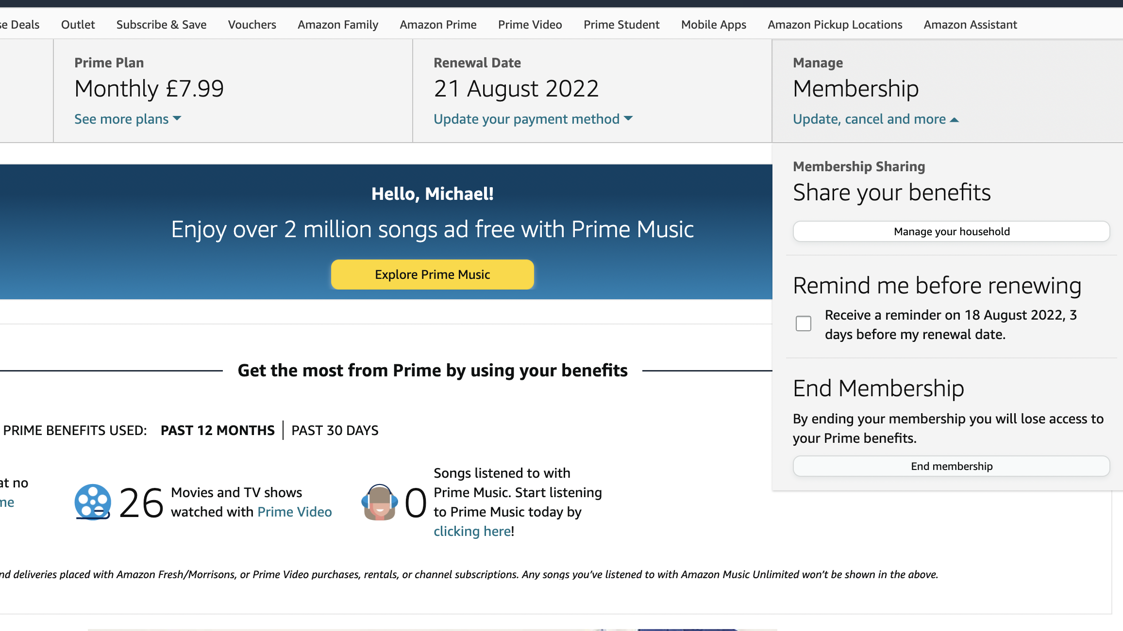
Task: Click the Prime Video icon
Action: point(93,502)
